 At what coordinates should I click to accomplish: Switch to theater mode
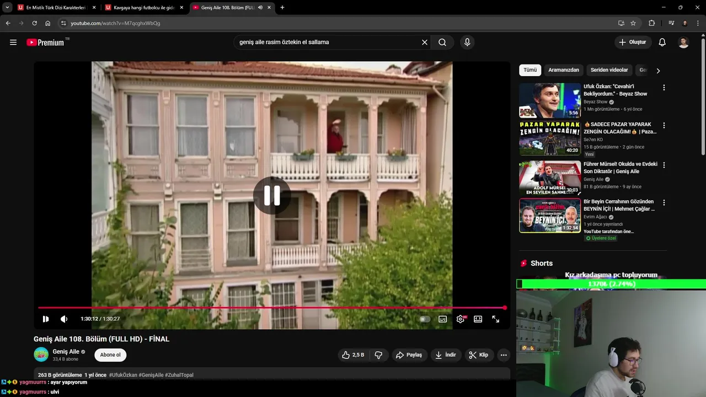click(x=478, y=319)
